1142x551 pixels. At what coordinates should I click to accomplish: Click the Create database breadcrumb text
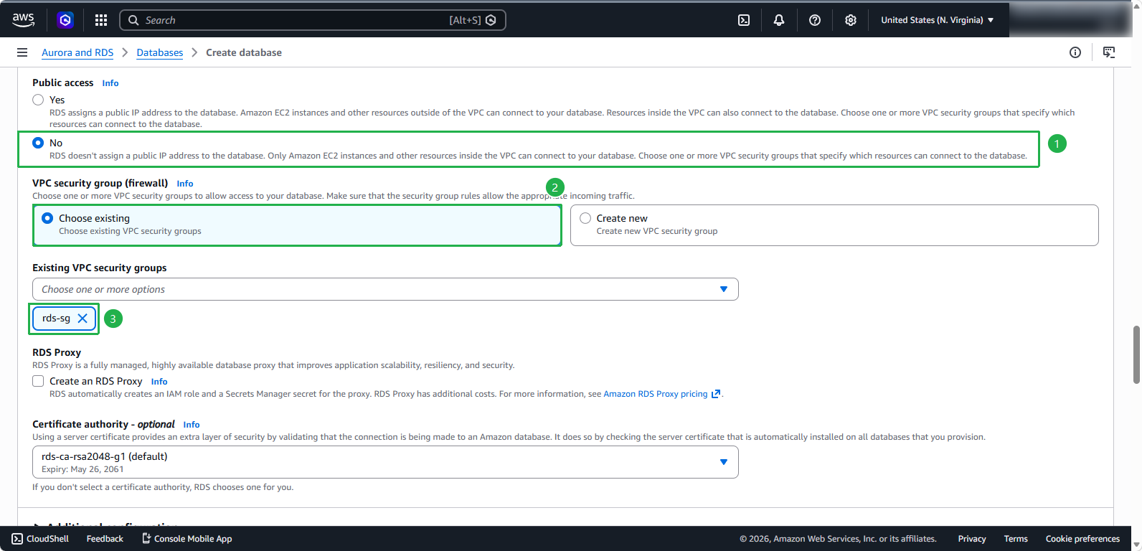[x=244, y=52]
